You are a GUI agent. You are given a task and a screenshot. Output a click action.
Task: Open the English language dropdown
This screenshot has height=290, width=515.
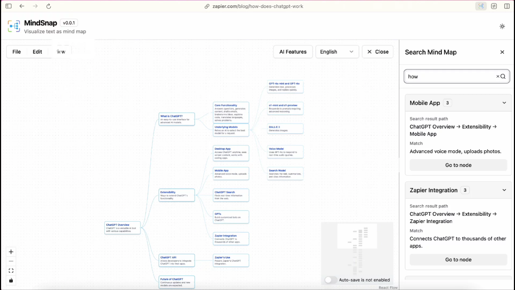click(x=337, y=52)
